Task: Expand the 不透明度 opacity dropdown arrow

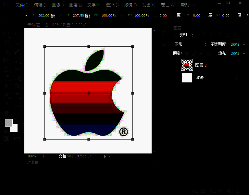Action: [x=244, y=44]
